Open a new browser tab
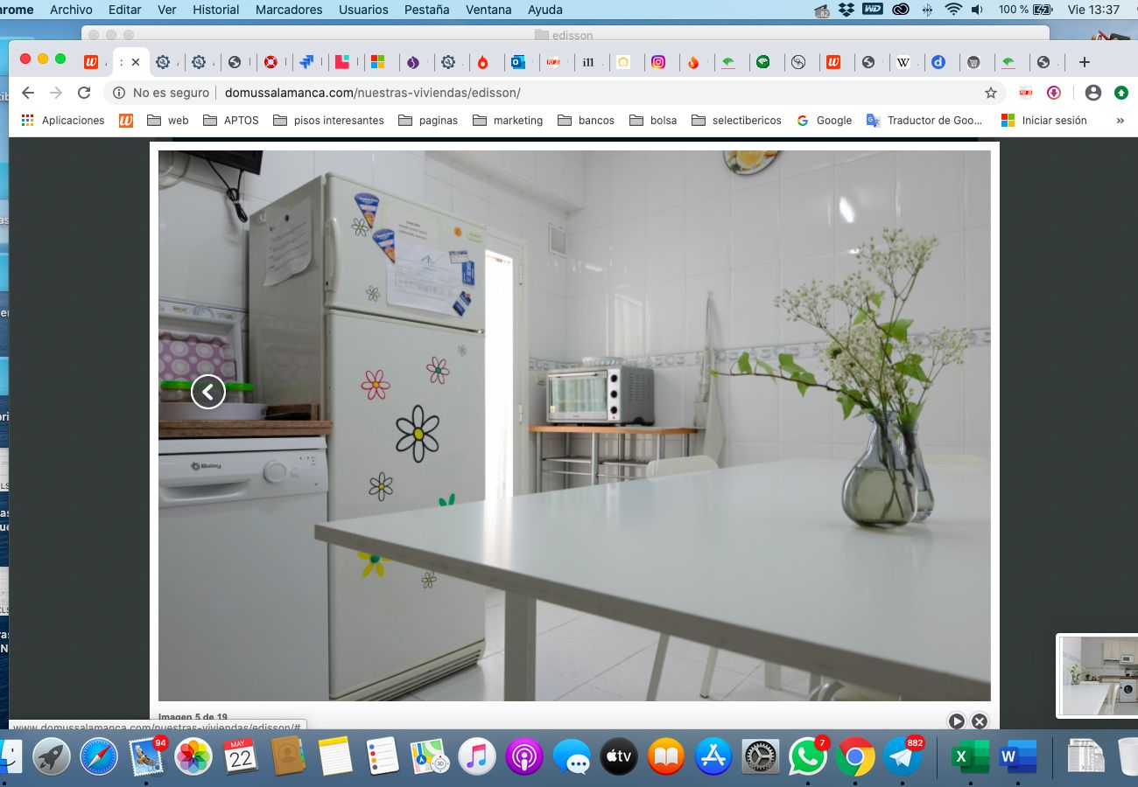 coord(1085,62)
